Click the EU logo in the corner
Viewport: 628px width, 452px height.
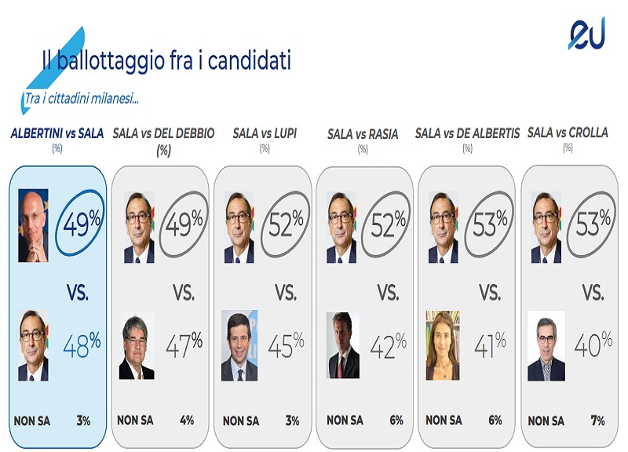pos(586,34)
